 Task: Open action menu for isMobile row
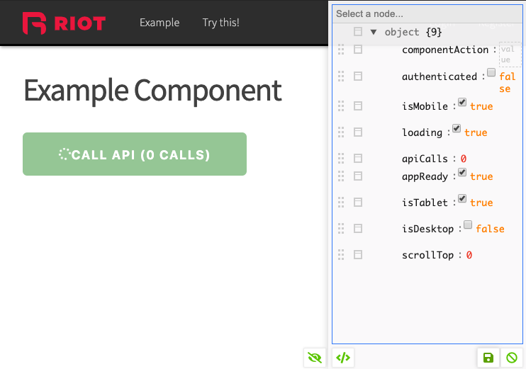click(x=358, y=106)
